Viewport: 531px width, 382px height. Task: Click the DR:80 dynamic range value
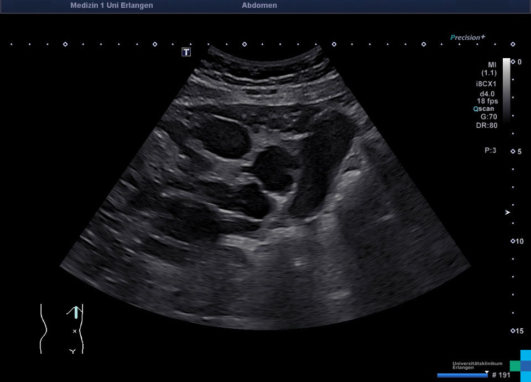487,125
